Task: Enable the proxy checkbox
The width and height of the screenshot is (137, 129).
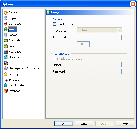Action: click(55, 24)
